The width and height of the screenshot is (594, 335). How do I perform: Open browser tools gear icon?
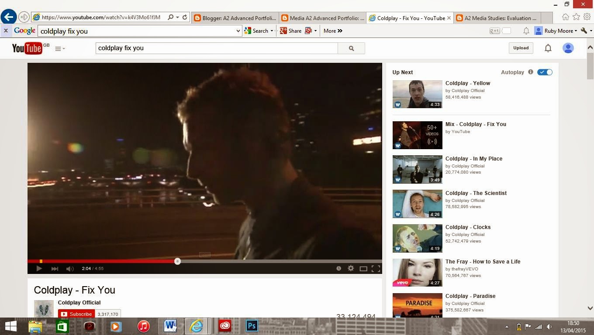(587, 17)
